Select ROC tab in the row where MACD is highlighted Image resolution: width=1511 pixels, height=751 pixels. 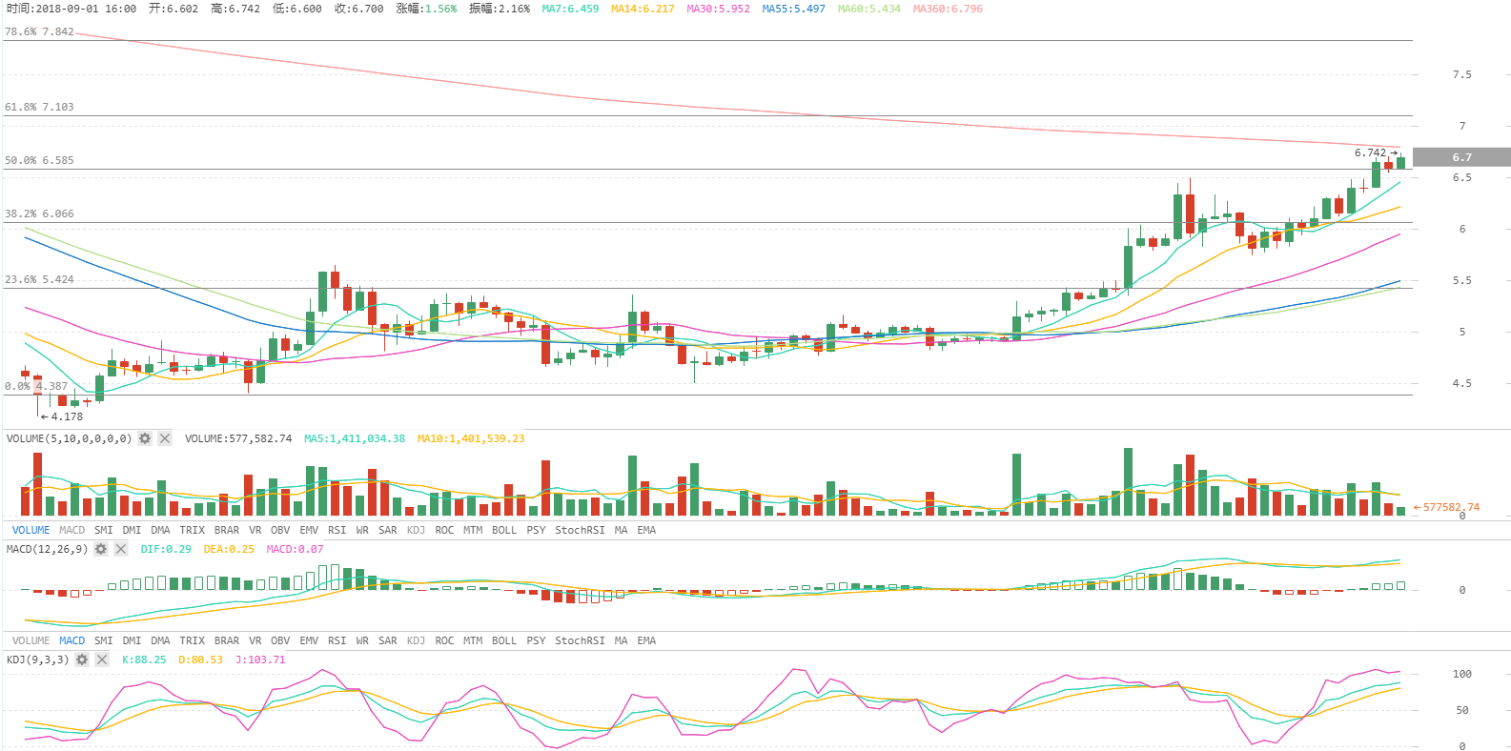click(444, 640)
